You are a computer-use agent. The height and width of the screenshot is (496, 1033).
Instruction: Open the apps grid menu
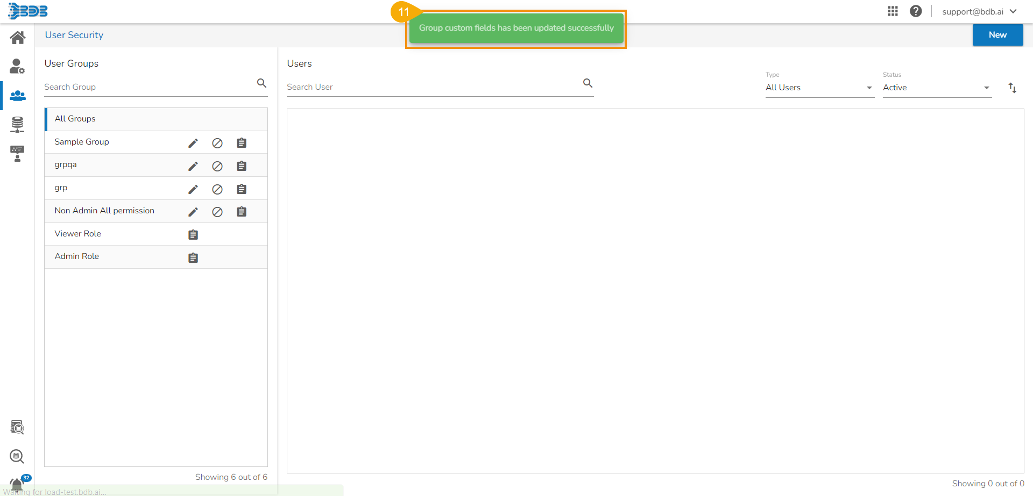pyautogui.click(x=893, y=11)
